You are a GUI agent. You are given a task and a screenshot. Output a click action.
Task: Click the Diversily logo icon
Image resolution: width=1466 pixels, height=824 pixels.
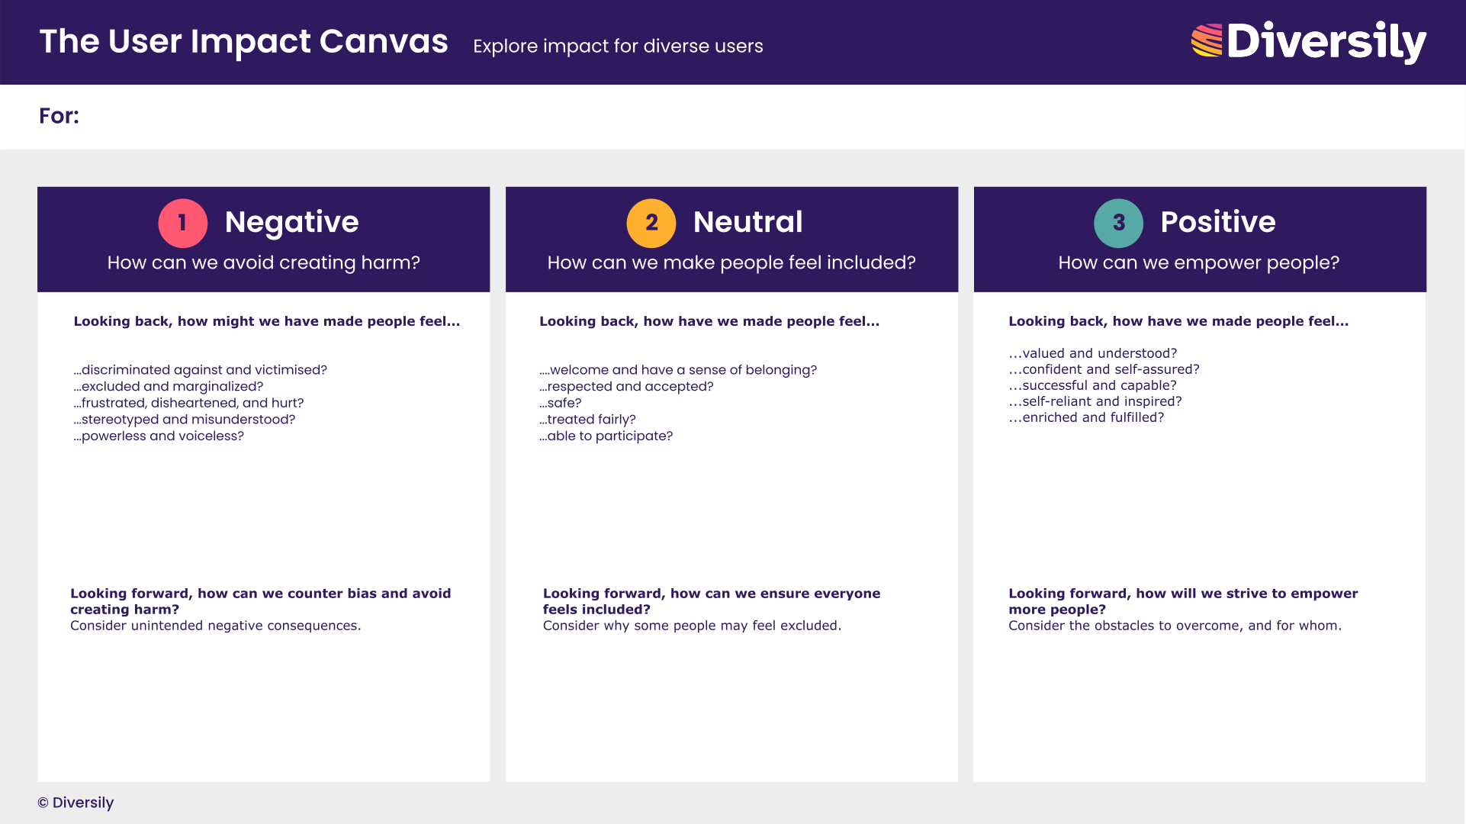coord(1207,41)
